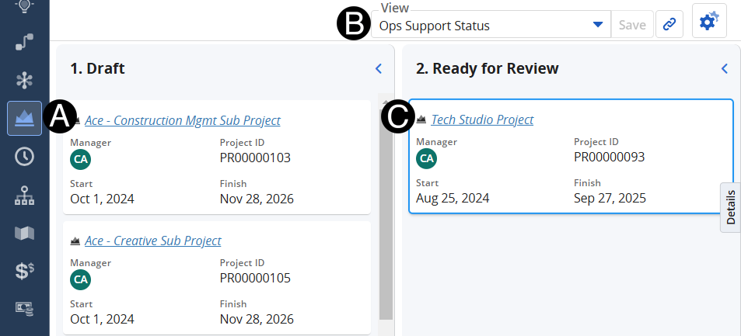The width and height of the screenshot is (741, 336).
Task: Open the roadmap path icon in sidebar
Action: [x=24, y=42]
